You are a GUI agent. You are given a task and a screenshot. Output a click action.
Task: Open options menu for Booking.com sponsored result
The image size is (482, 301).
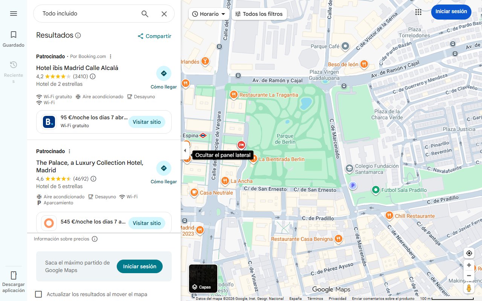coord(110,56)
